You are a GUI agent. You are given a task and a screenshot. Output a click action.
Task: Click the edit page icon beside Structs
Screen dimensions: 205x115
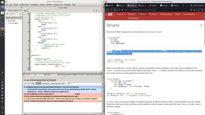click(201, 25)
